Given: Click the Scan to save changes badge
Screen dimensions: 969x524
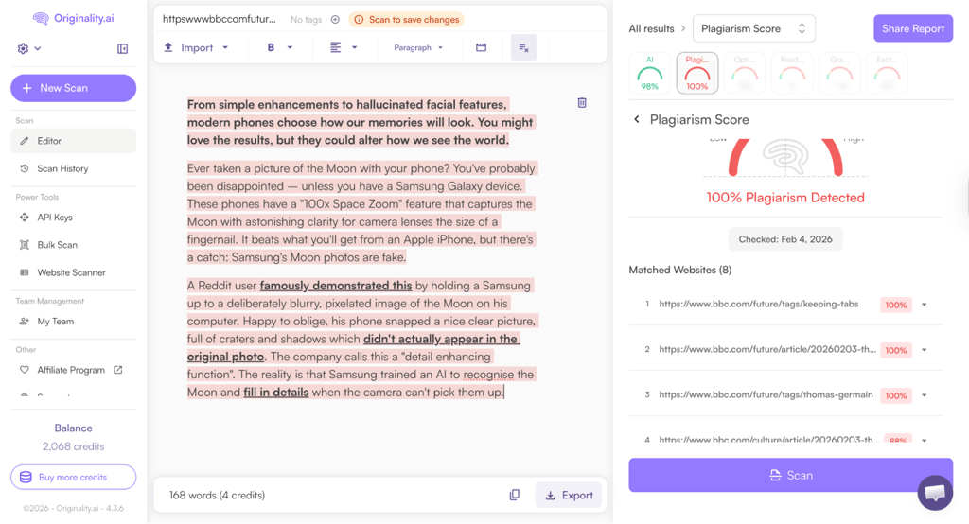Looking at the screenshot, I should [x=407, y=19].
